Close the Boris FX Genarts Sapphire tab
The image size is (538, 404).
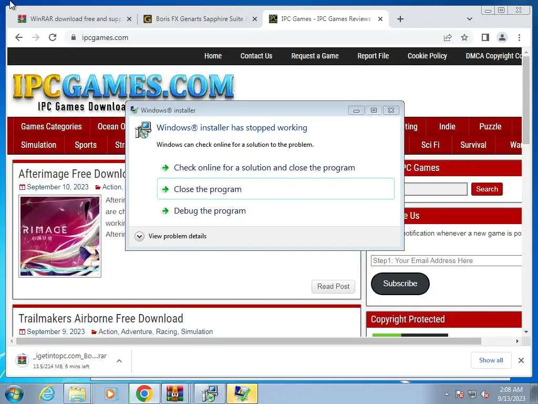[255, 19]
